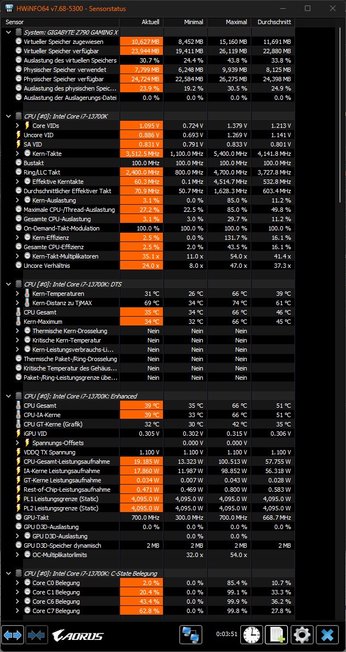
Task: Click the Minimal column header
Action: pyautogui.click(x=185, y=22)
